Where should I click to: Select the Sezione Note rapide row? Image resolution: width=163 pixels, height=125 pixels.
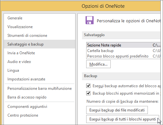123,45
